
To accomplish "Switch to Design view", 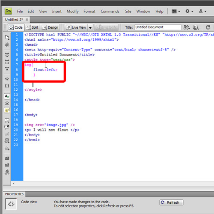I will (50, 27).
